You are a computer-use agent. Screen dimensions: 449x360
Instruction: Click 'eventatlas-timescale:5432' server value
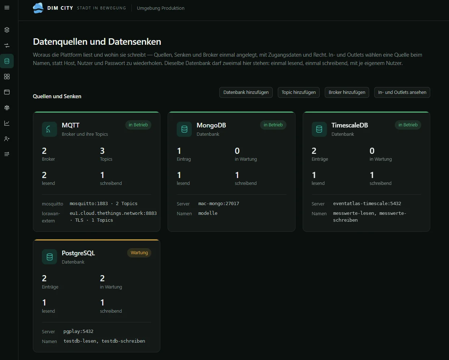tap(367, 204)
